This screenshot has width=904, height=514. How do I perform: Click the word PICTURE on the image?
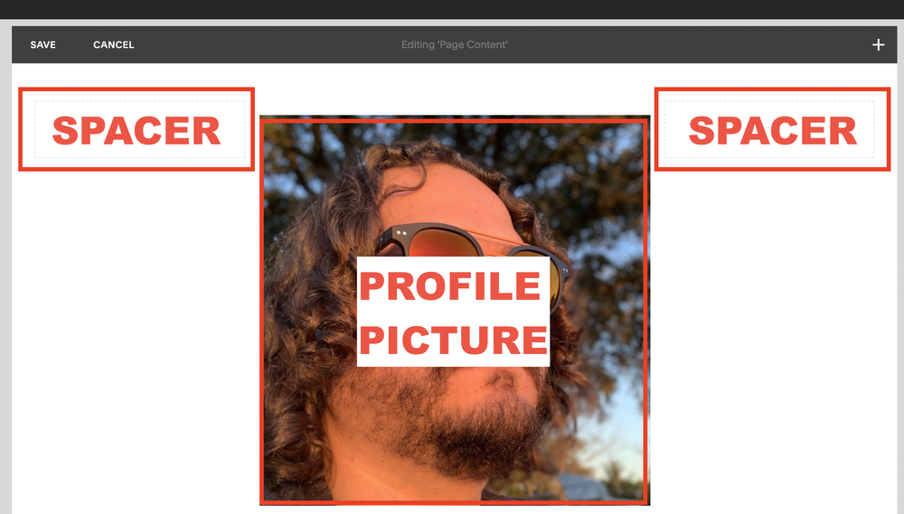(453, 340)
